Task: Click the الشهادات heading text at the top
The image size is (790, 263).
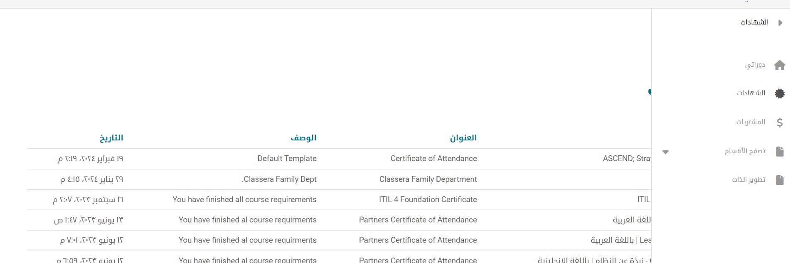Action: coord(754,22)
